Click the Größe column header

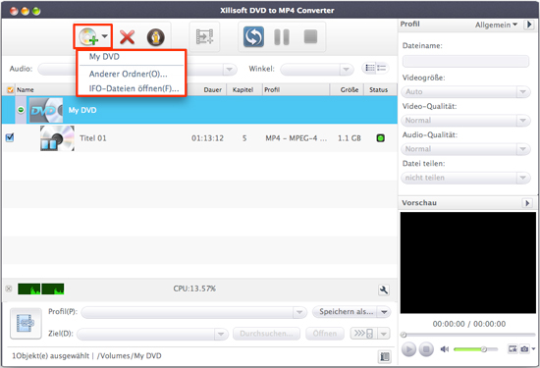tap(350, 90)
